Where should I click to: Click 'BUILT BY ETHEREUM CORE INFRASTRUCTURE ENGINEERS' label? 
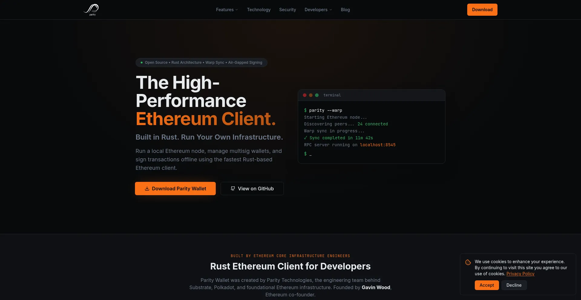pos(290,256)
